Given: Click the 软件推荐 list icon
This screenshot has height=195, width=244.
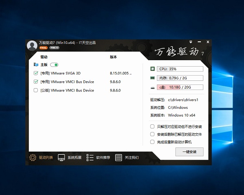Looking at the screenshot, I should (90, 158).
